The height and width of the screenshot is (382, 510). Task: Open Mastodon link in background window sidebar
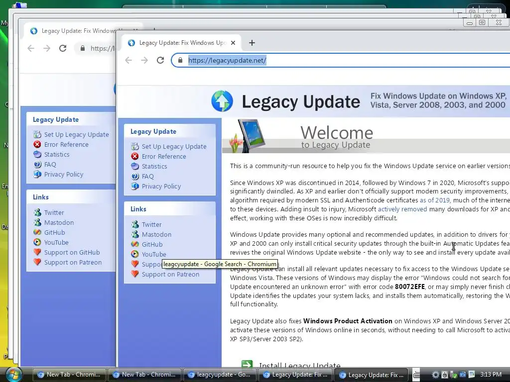point(59,222)
